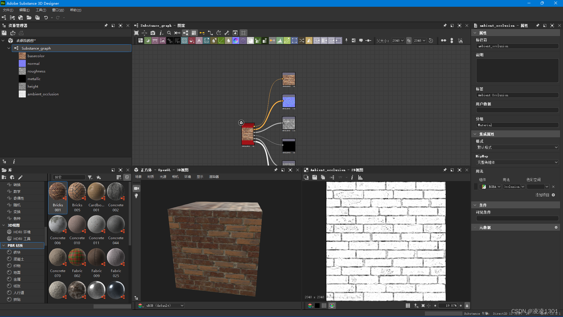This screenshot has height=317, width=563.
Task: Select the PBR 材质 library category
Action: pyautogui.click(x=15, y=245)
